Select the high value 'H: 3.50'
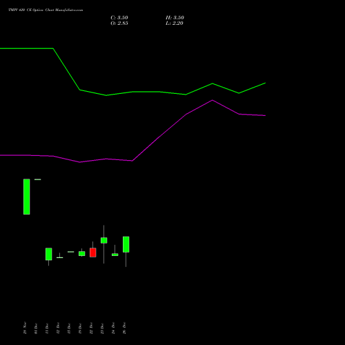Screen dimensions: 345x345 [175, 18]
